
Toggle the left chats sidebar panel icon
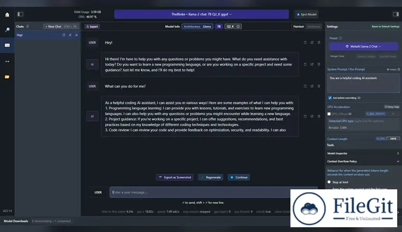(x=21, y=14)
